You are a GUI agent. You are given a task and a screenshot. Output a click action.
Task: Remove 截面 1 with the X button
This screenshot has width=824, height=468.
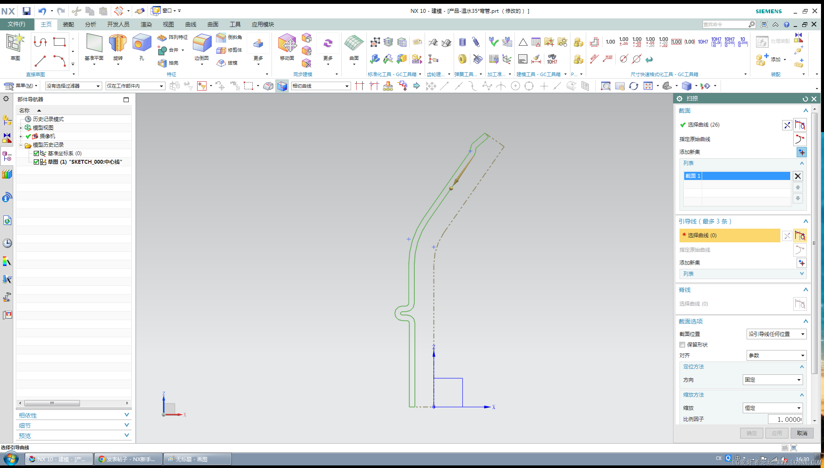797,176
